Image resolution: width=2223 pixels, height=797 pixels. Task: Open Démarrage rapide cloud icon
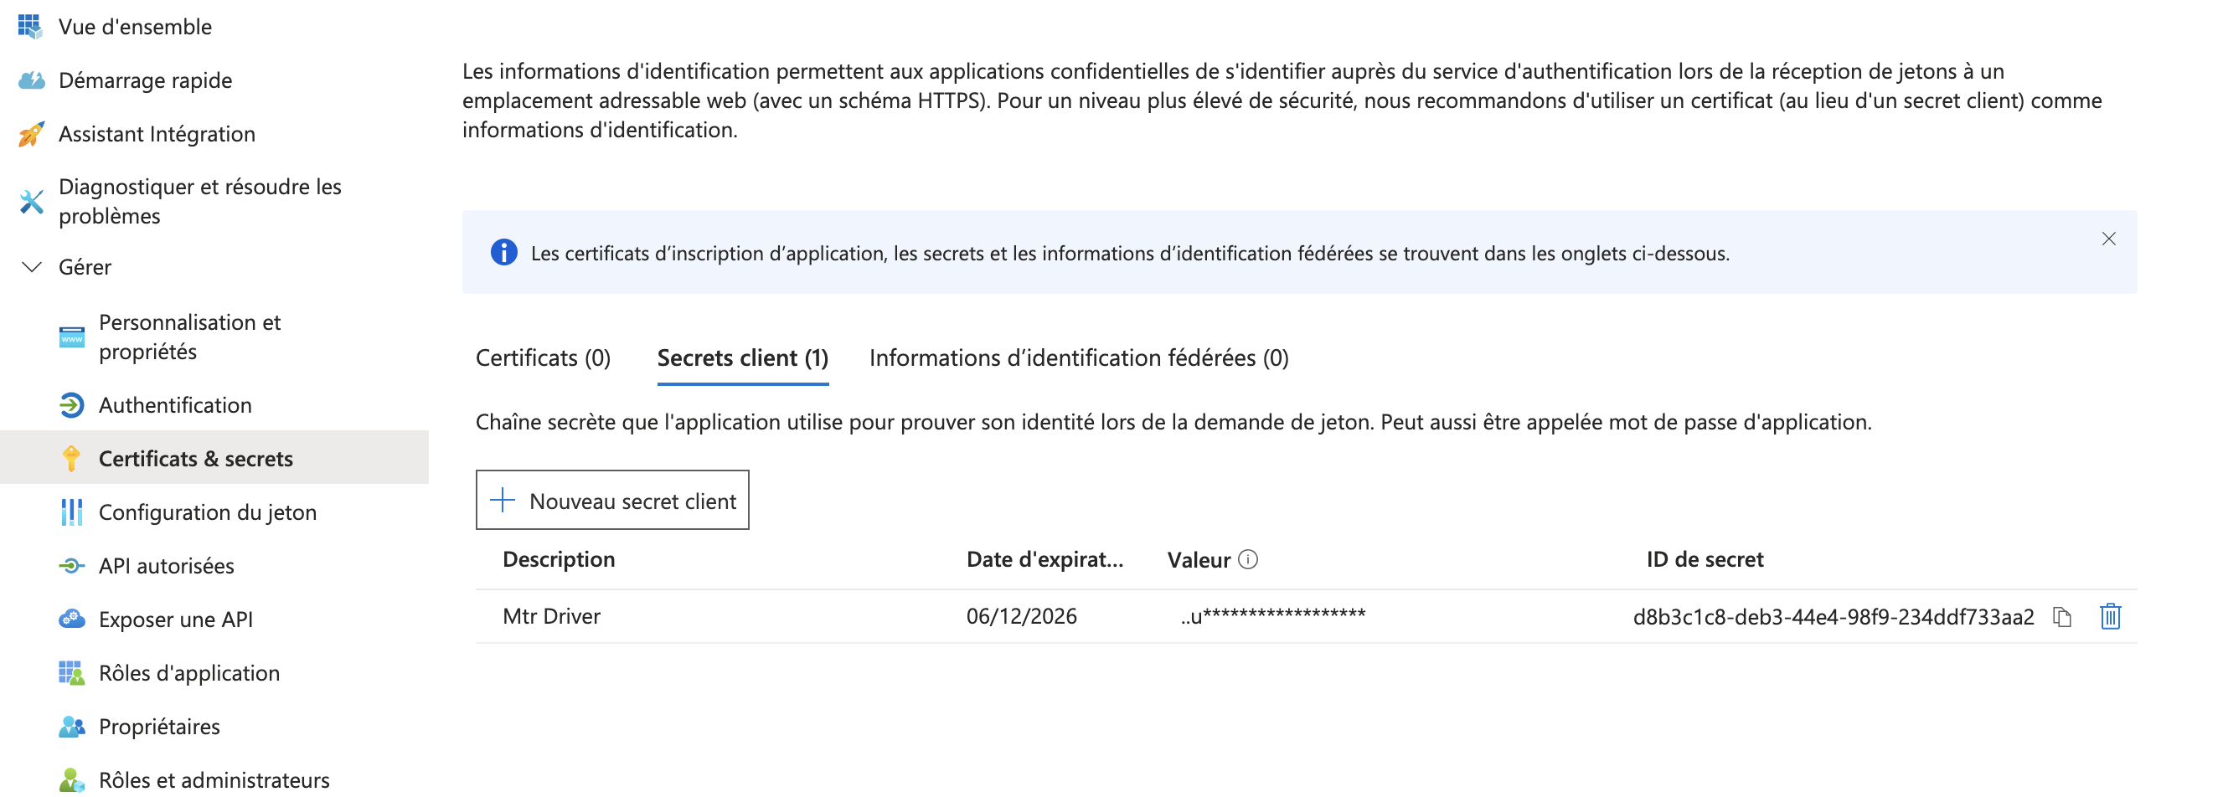(x=31, y=80)
